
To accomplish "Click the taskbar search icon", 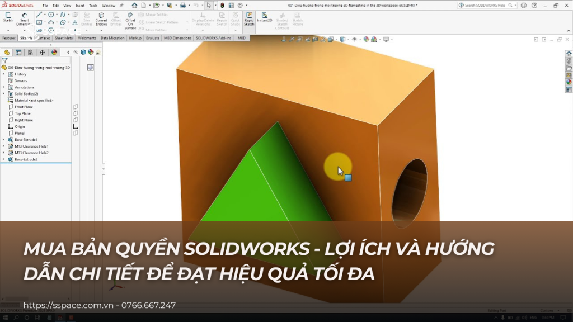I will click(x=16, y=318).
